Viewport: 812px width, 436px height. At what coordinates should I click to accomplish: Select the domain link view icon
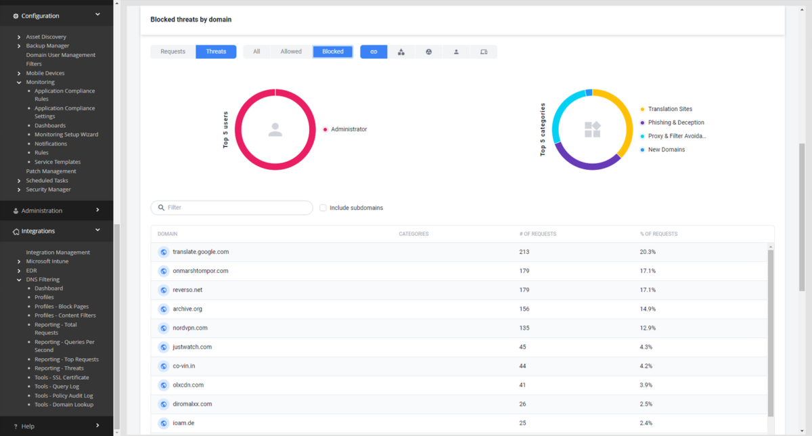[x=374, y=51]
